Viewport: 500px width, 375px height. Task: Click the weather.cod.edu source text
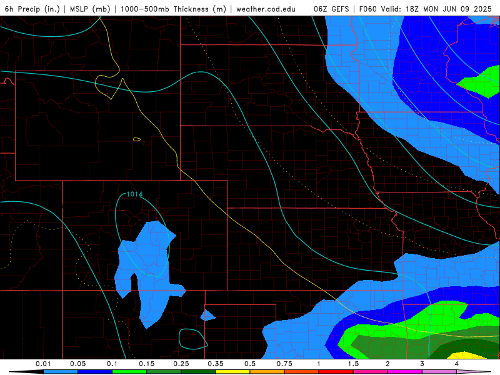click(266, 9)
